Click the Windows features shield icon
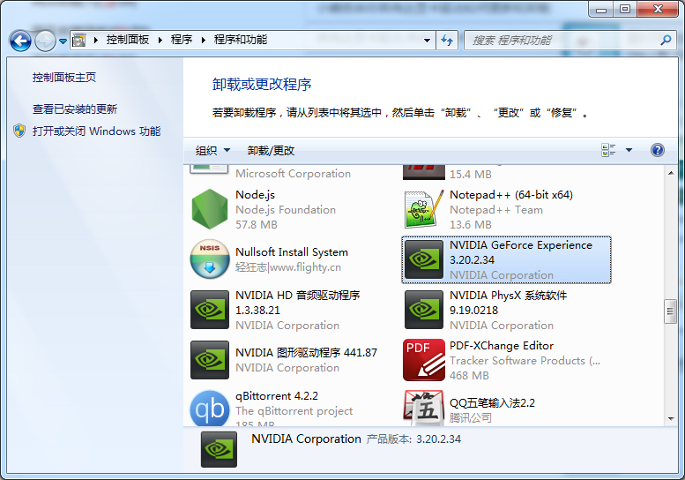This screenshot has width=685, height=480. coord(19,131)
